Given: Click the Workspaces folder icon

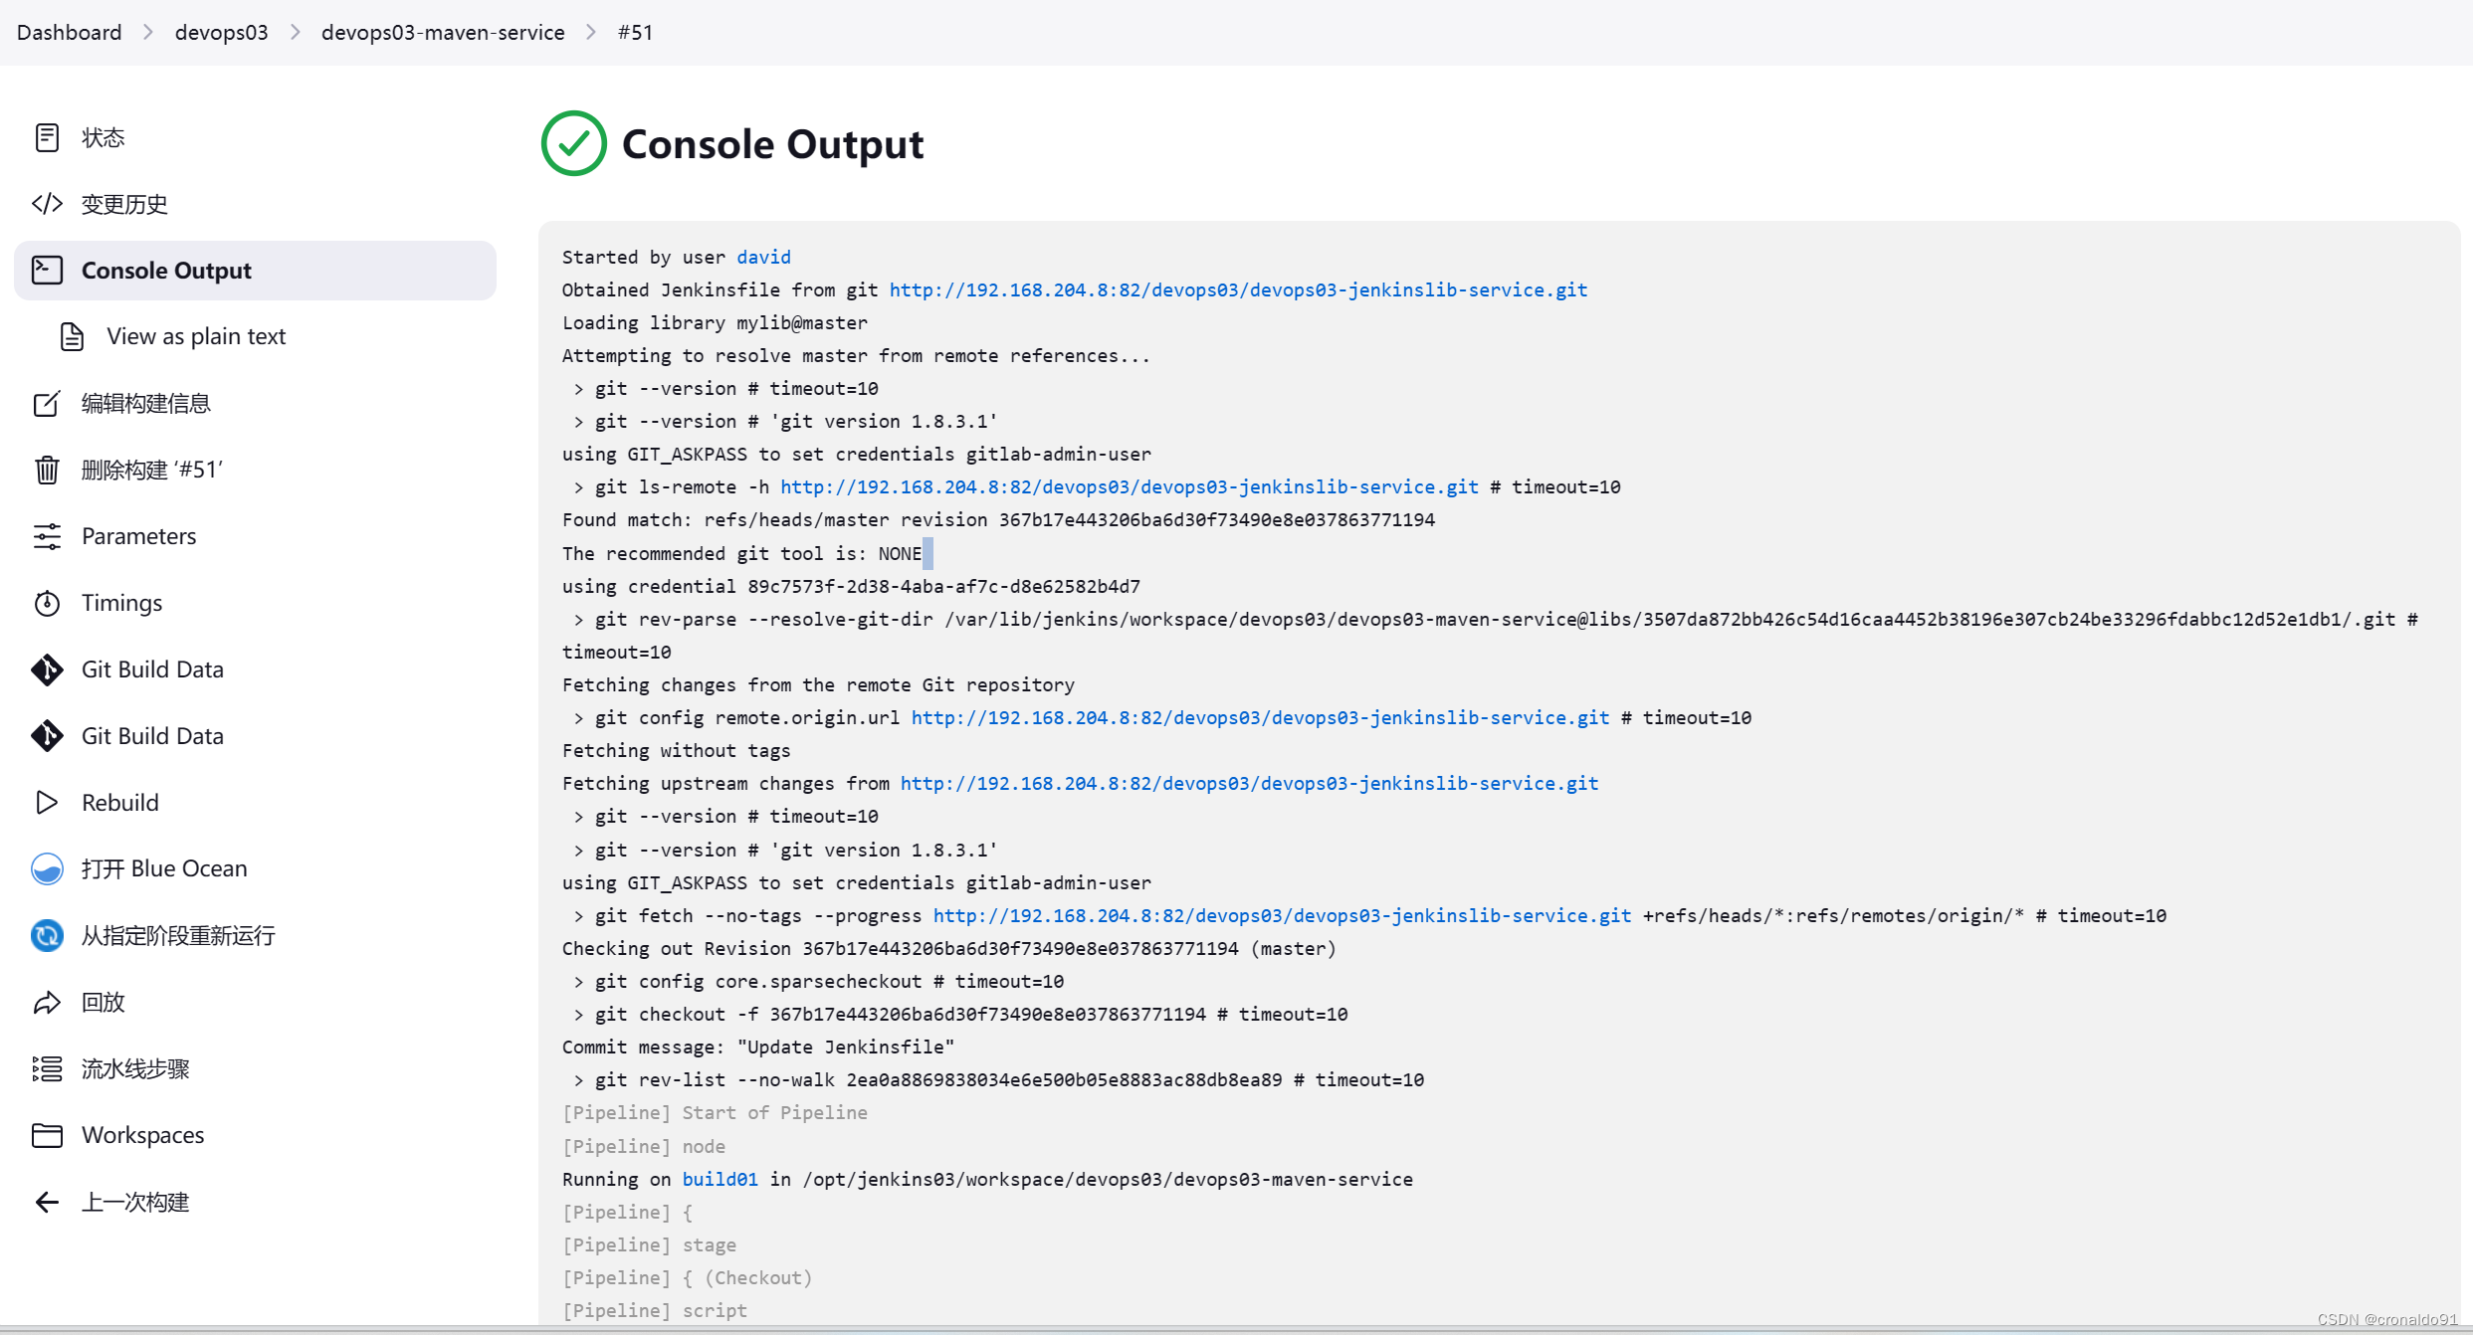Looking at the screenshot, I should point(47,1135).
